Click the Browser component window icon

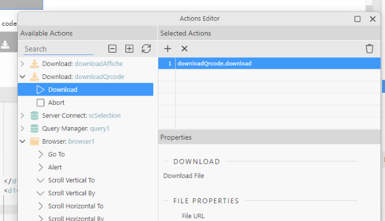34,141
